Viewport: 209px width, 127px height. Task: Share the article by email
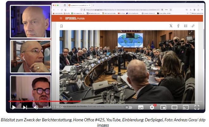pyautogui.click(x=186, y=26)
